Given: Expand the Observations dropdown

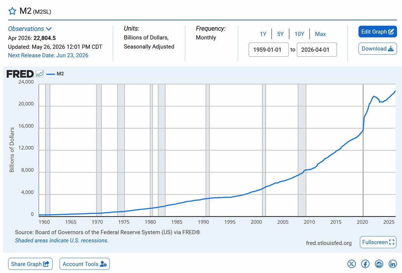Looking at the screenshot, I should pyautogui.click(x=30, y=29).
